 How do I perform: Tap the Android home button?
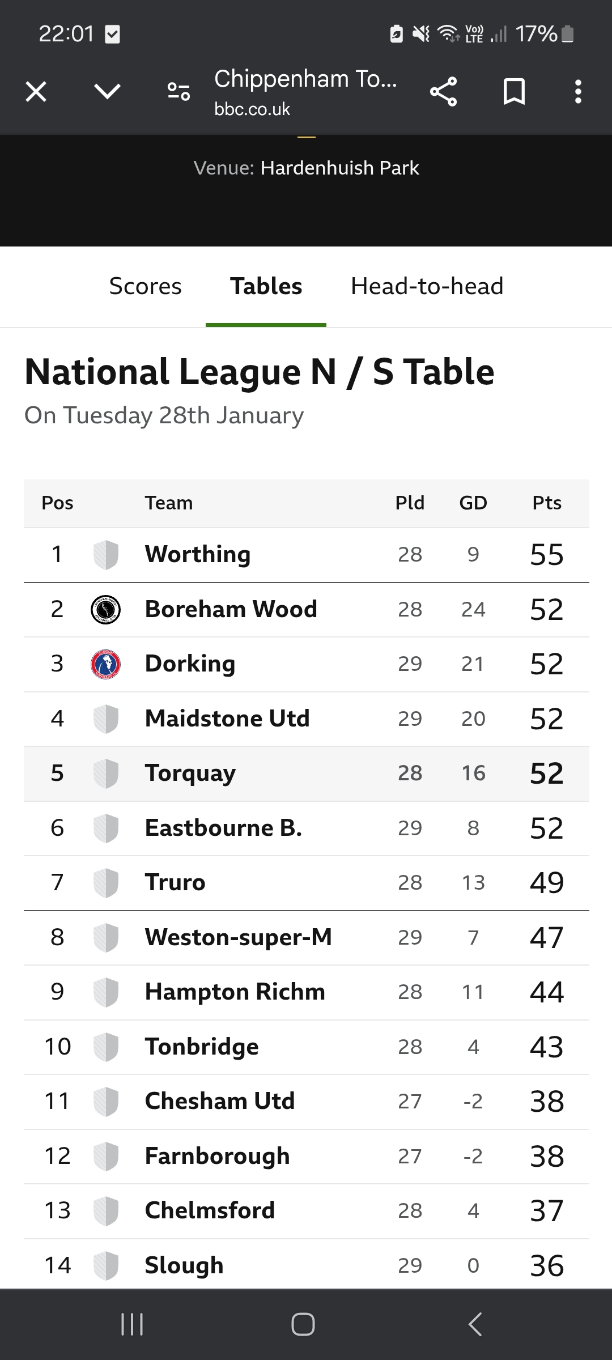[303, 1324]
